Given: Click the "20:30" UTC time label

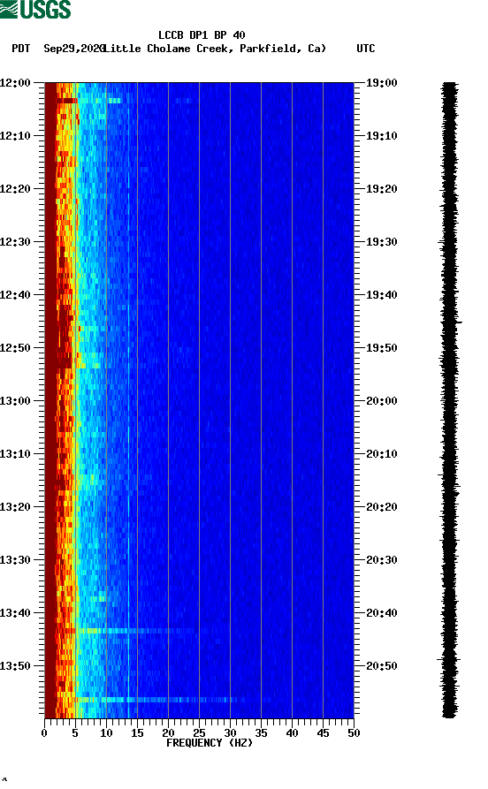Looking at the screenshot, I should coord(381,560).
